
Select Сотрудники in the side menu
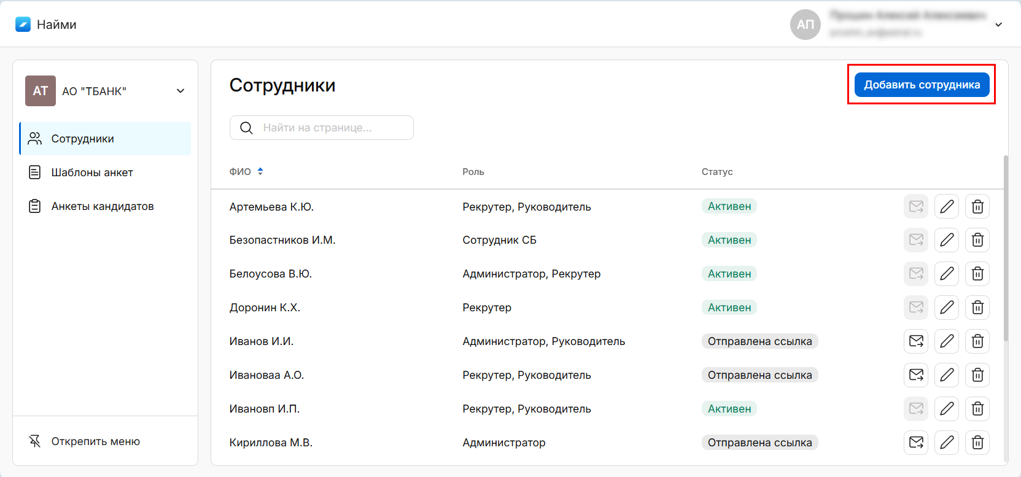point(82,139)
